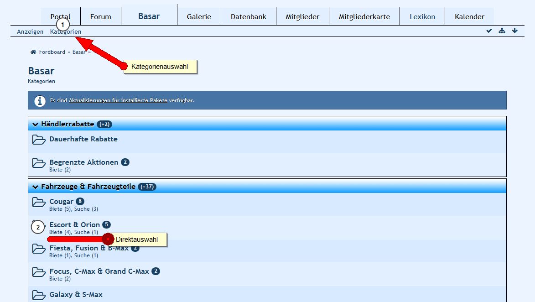Click folder icon of Dauerhafte Rabatte

tap(39, 140)
